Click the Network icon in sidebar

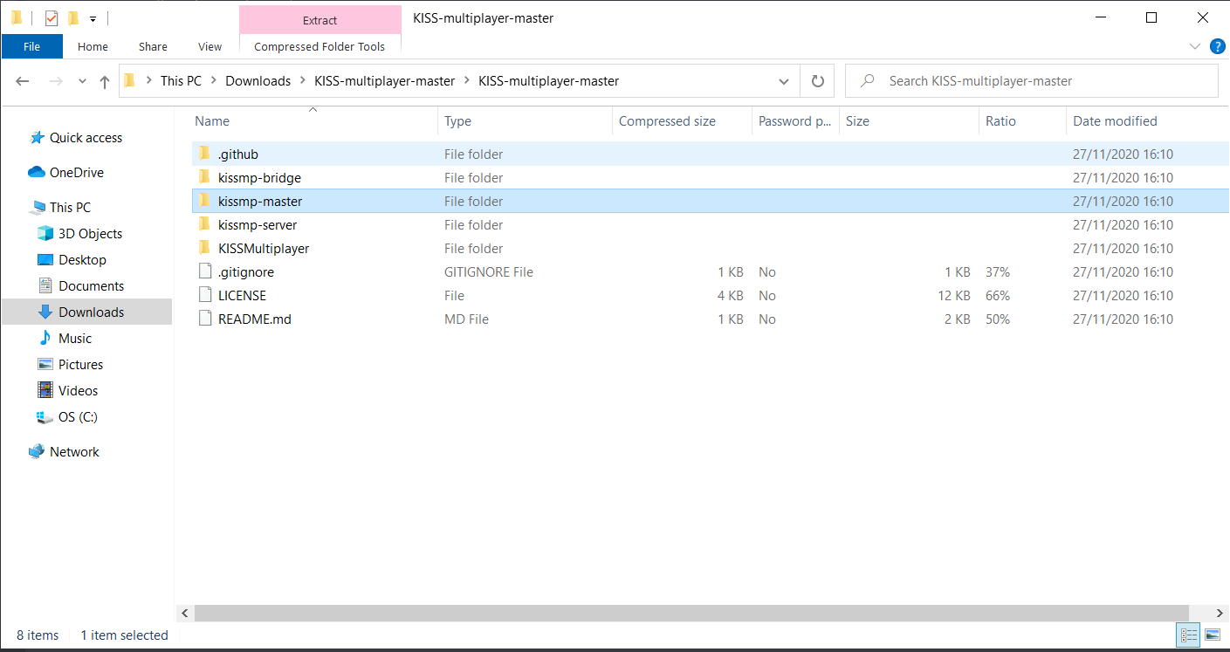point(37,452)
